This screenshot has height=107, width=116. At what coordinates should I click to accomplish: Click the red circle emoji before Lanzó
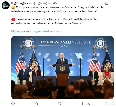(x=13, y=19)
